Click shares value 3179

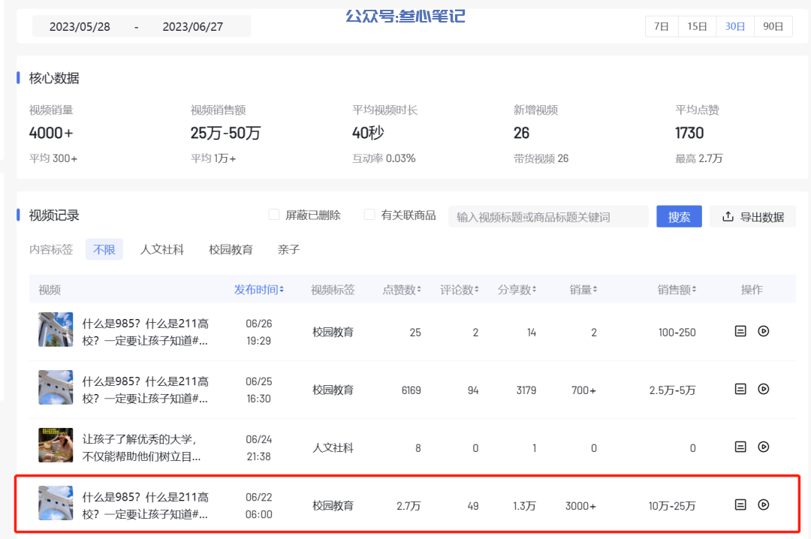(526, 390)
